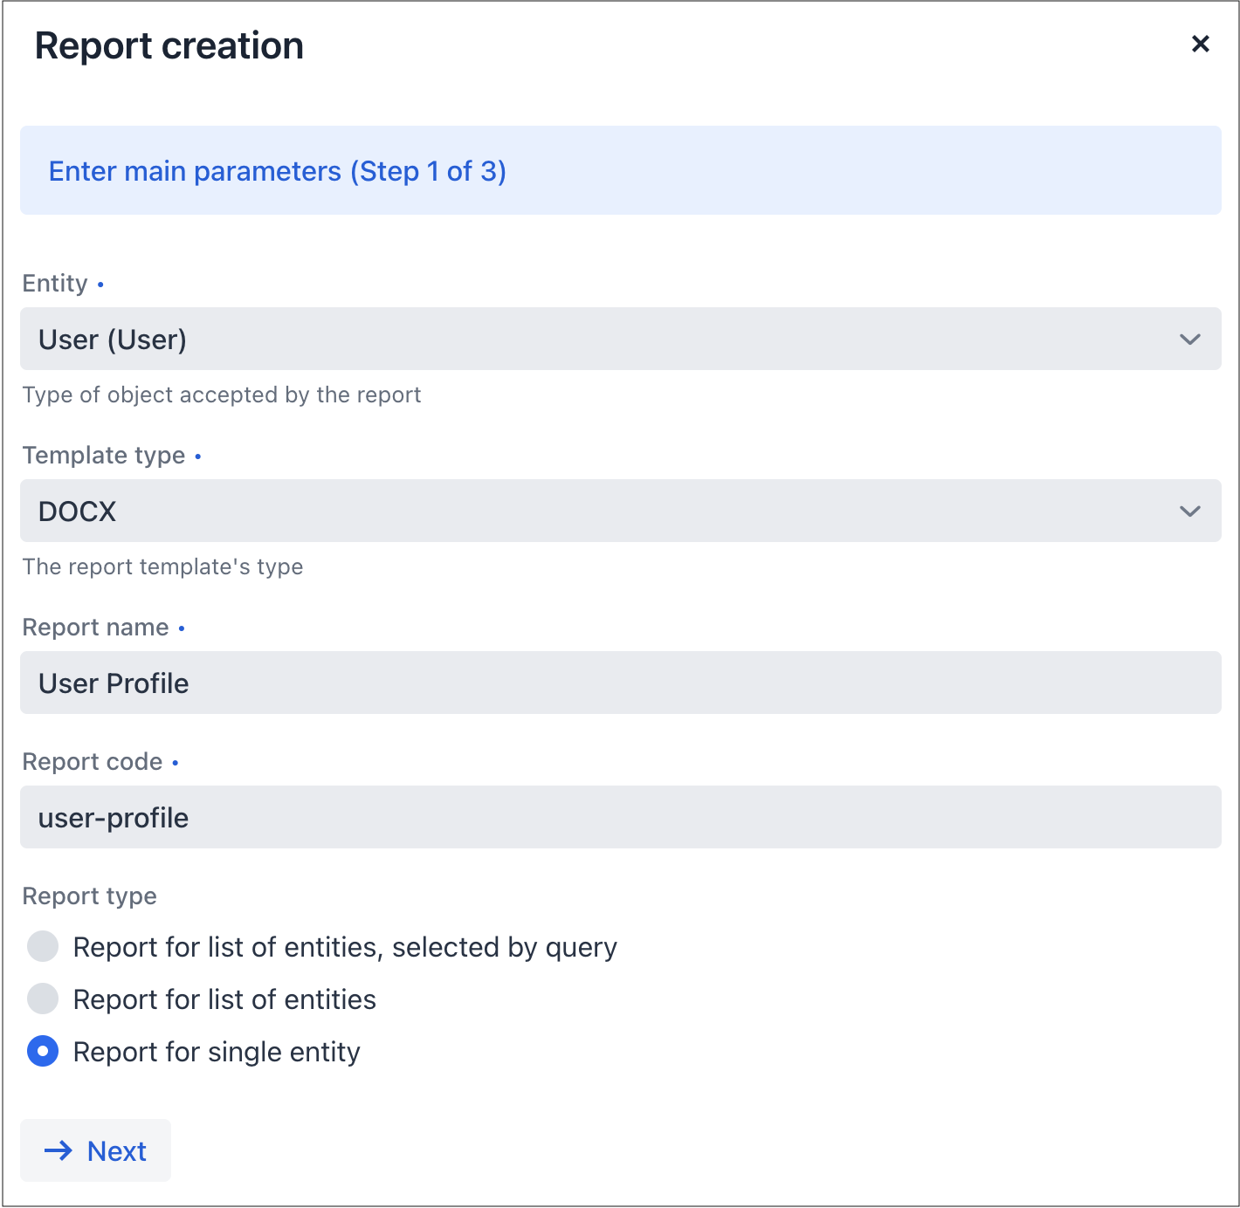Click the Entity field label
1240x1208 pixels.
tap(55, 284)
